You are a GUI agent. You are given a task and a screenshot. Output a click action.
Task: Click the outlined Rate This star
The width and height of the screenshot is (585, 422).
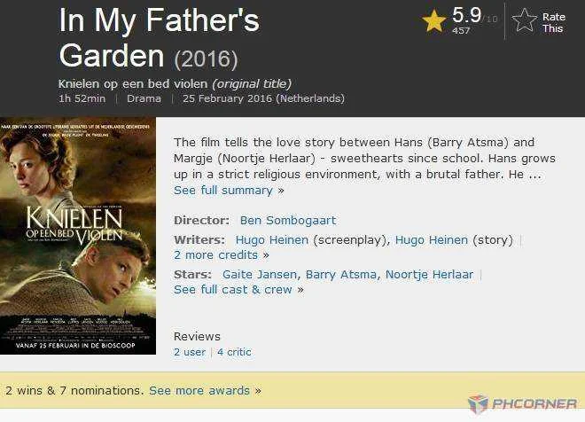coord(524,20)
